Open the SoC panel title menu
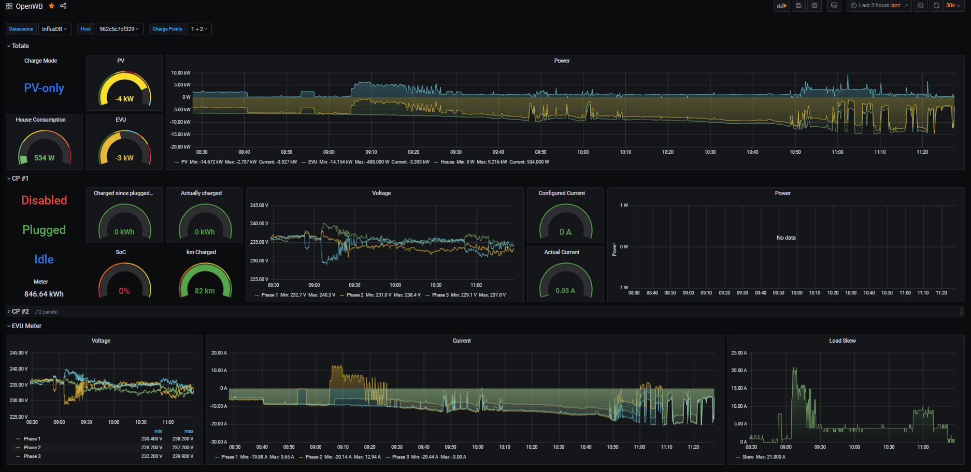The height and width of the screenshot is (472, 971). 121,252
